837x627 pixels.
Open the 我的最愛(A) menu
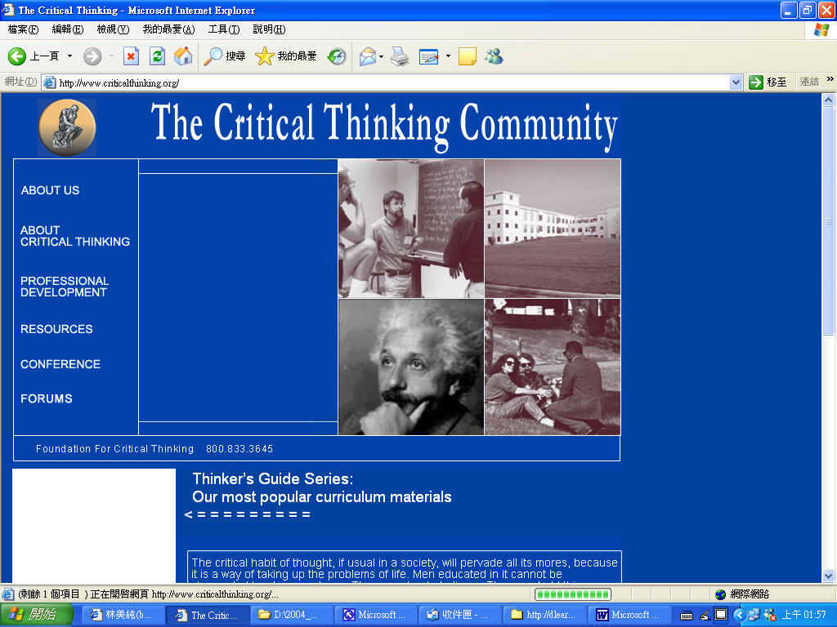(x=168, y=29)
